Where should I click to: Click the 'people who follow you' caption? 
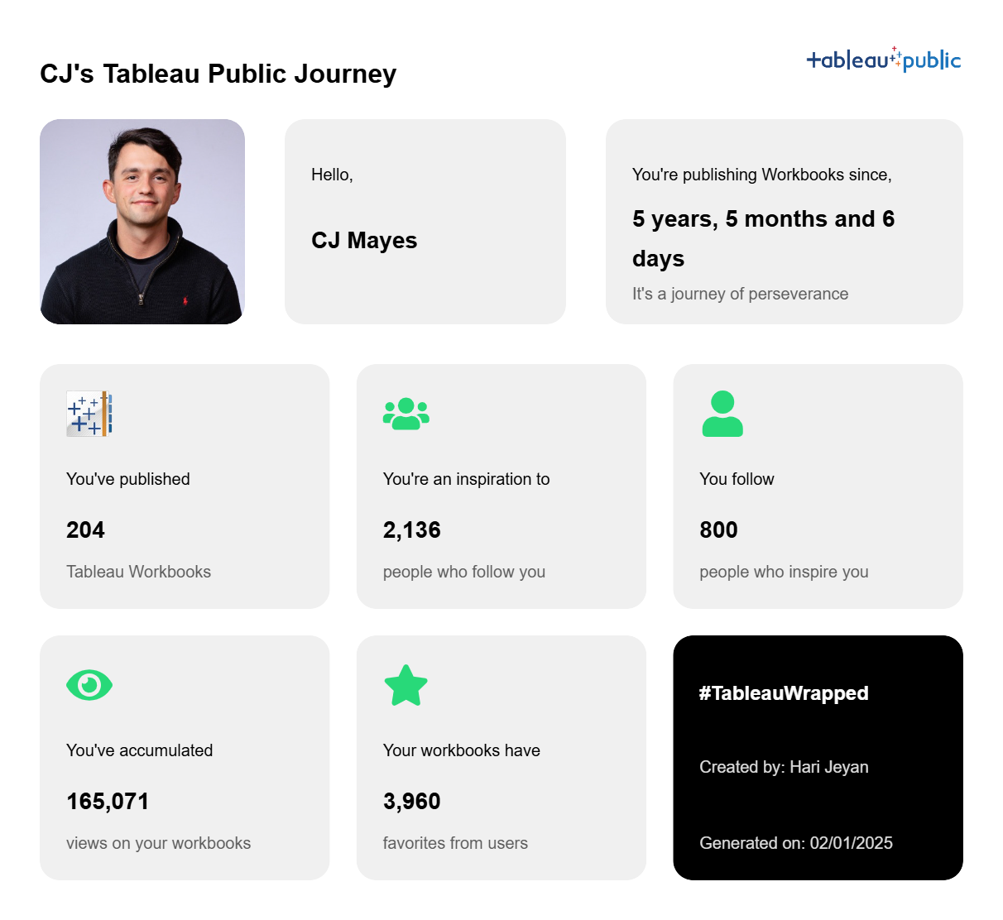(463, 572)
